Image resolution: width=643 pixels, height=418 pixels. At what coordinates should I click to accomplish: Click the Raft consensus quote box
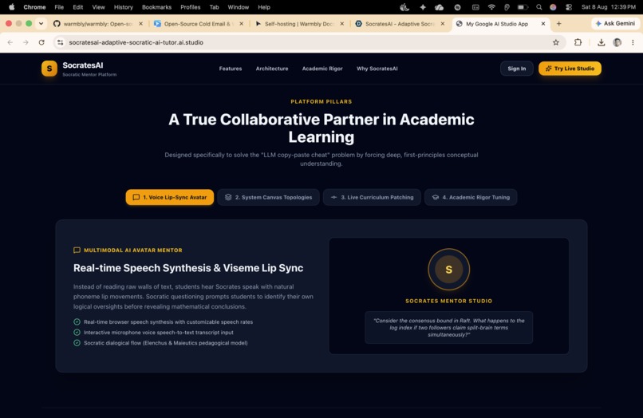point(448,327)
